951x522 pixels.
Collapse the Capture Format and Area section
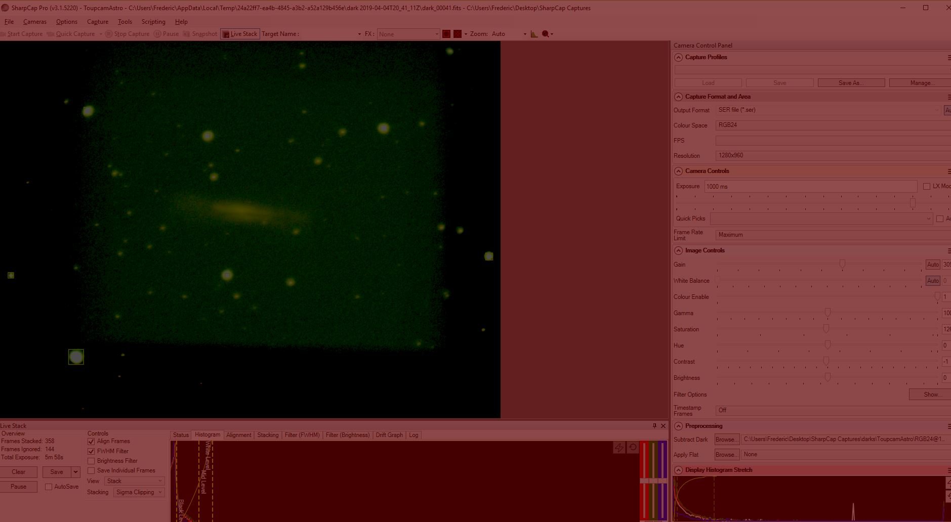[x=679, y=97]
